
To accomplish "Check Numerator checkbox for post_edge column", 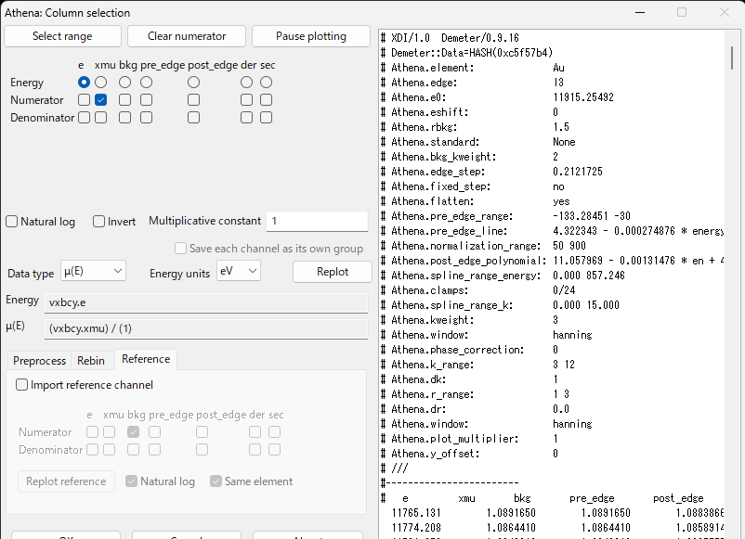I will click(x=193, y=99).
